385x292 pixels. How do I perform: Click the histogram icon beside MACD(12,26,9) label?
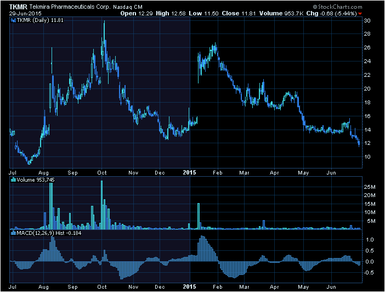[13, 233]
